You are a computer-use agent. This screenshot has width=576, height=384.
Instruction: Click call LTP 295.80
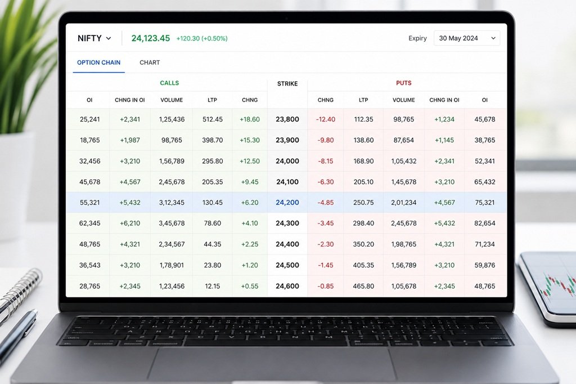tap(212, 161)
